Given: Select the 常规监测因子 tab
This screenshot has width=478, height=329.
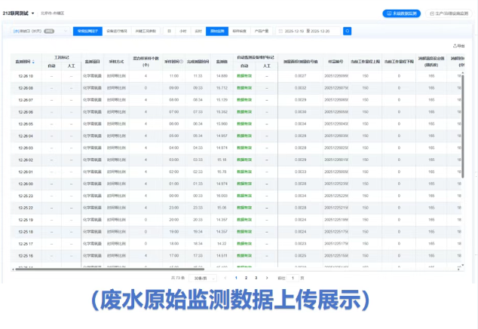Looking at the screenshot, I should (87, 32).
